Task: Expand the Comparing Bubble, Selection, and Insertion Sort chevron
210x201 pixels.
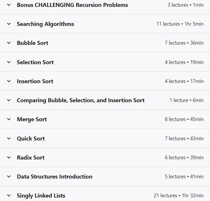Action: [x=9, y=100]
